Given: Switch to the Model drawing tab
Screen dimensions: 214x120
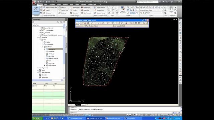Looking at the screenshot, I should tap(78, 105).
